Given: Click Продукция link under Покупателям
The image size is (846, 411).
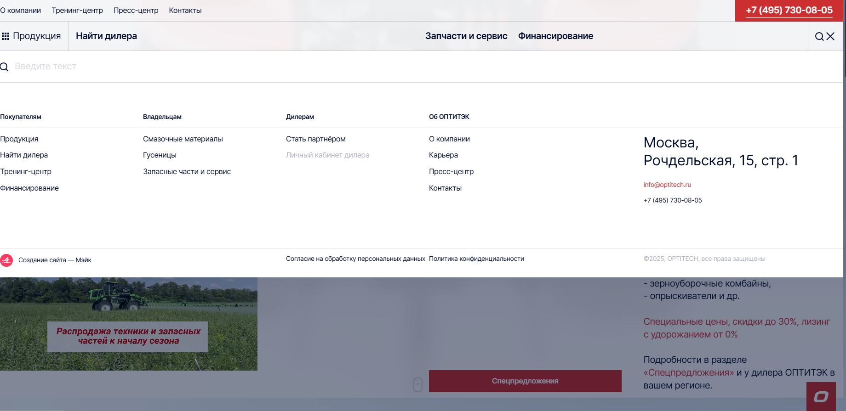Looking at the screenshot, I should coord(19,139).
